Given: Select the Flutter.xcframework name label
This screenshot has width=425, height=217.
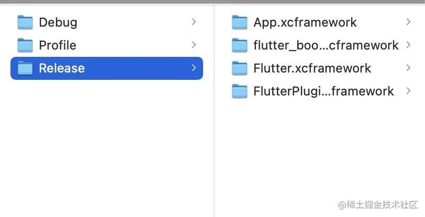Looking at the screenshot, I should point(312,68).
